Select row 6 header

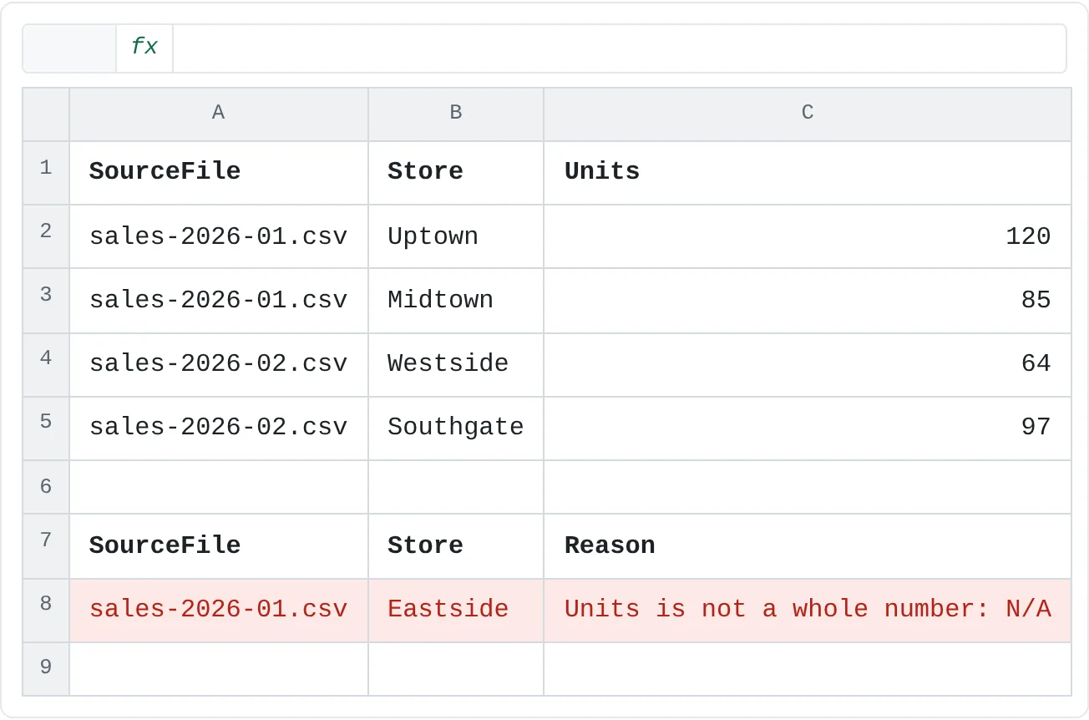tap(46, 487)
